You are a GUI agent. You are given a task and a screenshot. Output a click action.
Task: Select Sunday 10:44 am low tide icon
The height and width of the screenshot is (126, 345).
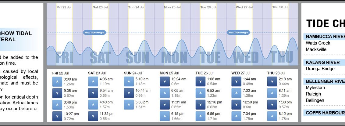(128, 93)
